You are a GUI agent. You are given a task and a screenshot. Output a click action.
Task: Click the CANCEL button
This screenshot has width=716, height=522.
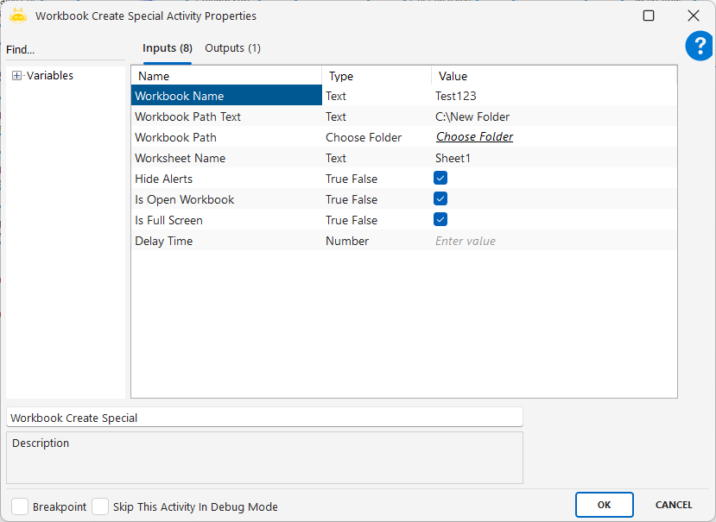pos(673,505)
